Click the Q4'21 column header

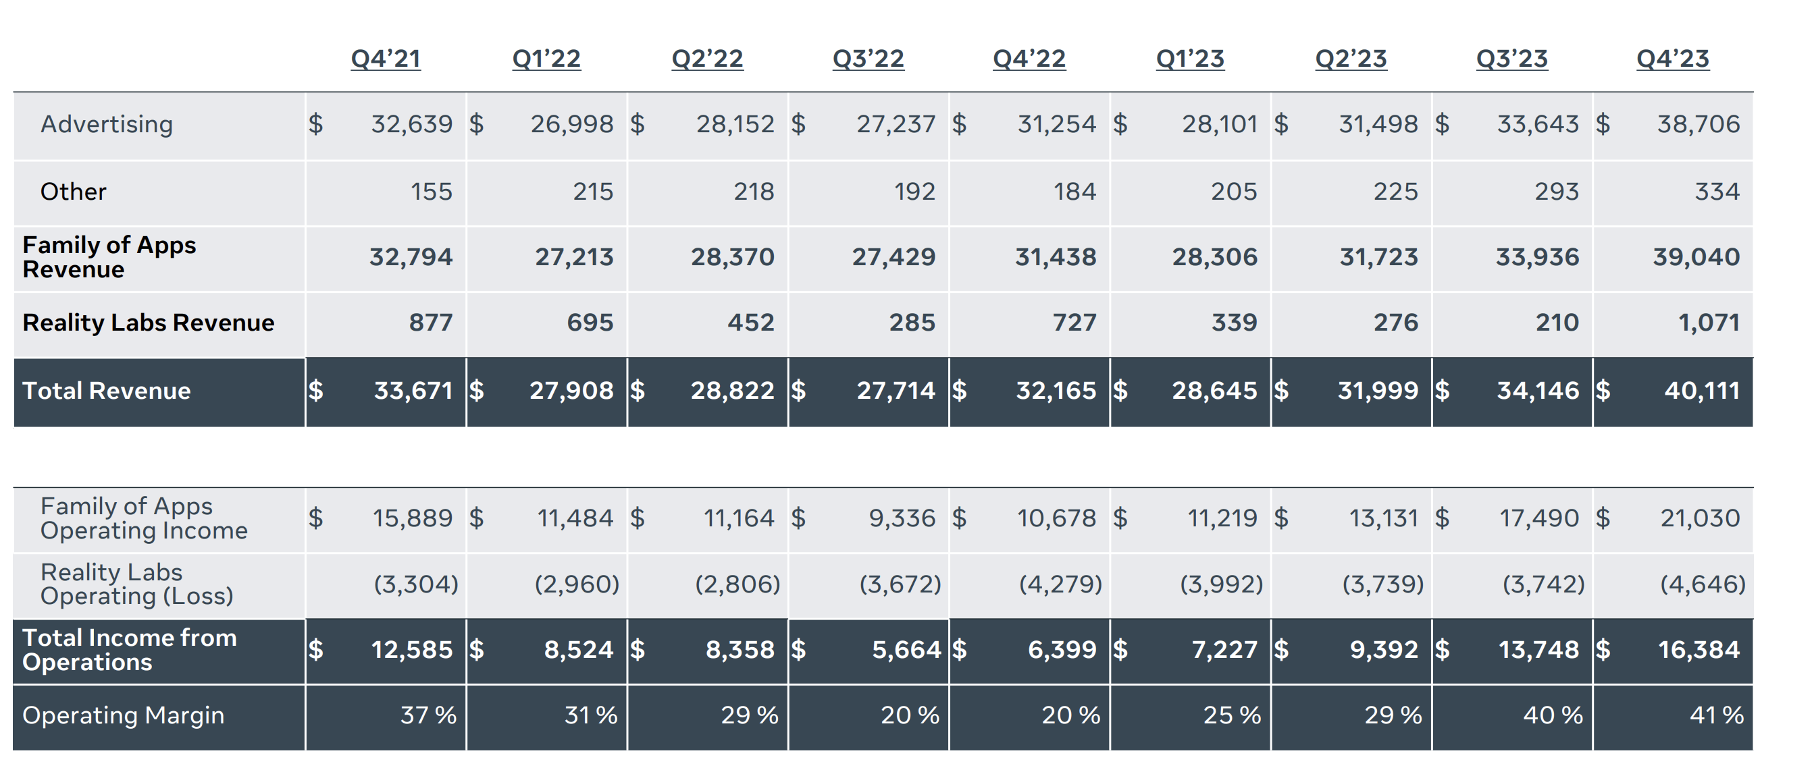pos(385,59)
